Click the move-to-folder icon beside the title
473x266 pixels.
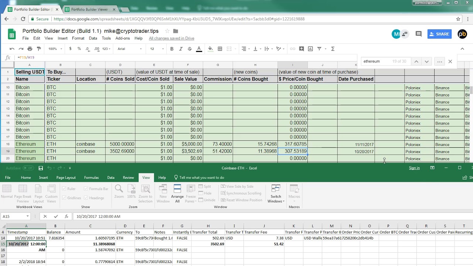176,31
